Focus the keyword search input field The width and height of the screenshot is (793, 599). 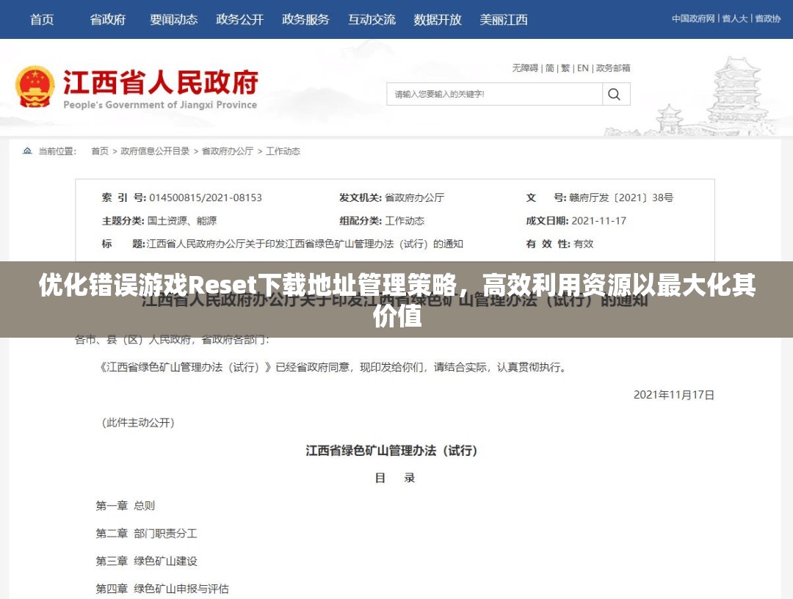tap(495, 94)
